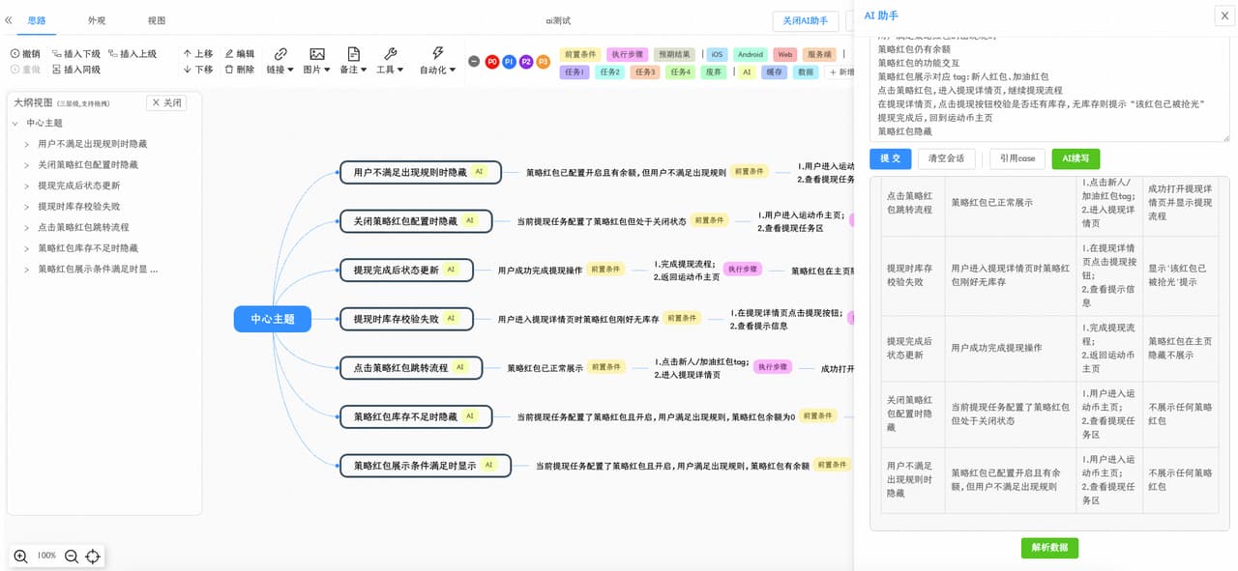Click the Delete (删除) trash icon
1238x571 pixels.
coord(230,70)
